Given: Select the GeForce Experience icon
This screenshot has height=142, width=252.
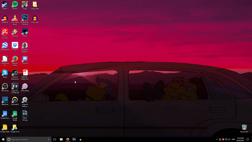Looking at the screenshot, I should click(x=15, y=75).
